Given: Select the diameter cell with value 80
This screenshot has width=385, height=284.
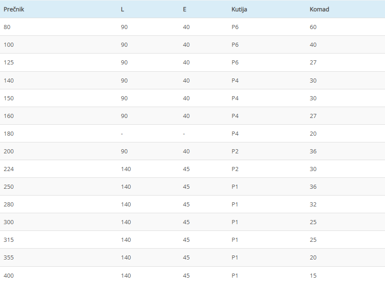Looking at the screenshot, I should pos(7,27).
